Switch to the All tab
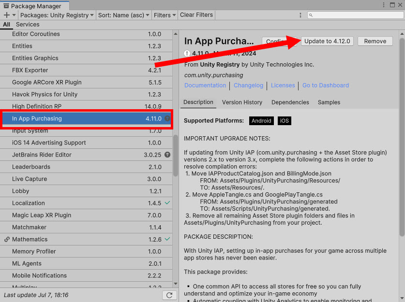This screenshot has height=302, width=405. tap(6, 25)
